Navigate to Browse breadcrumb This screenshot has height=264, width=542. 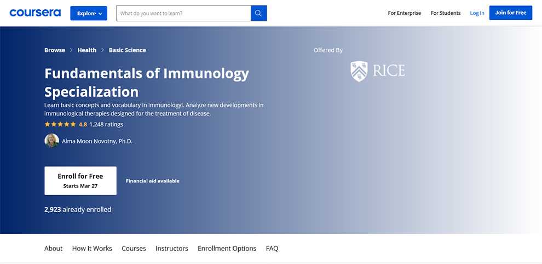coord(55,50)
